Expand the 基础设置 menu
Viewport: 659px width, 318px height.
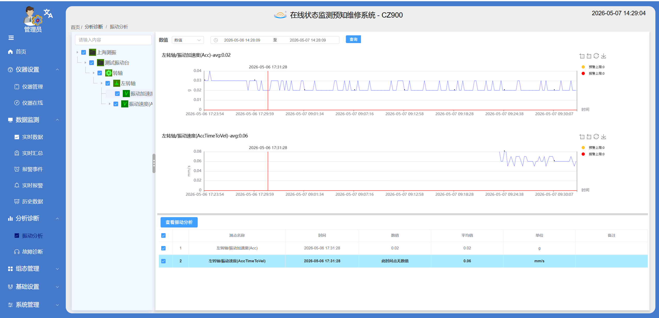point(33,287)
